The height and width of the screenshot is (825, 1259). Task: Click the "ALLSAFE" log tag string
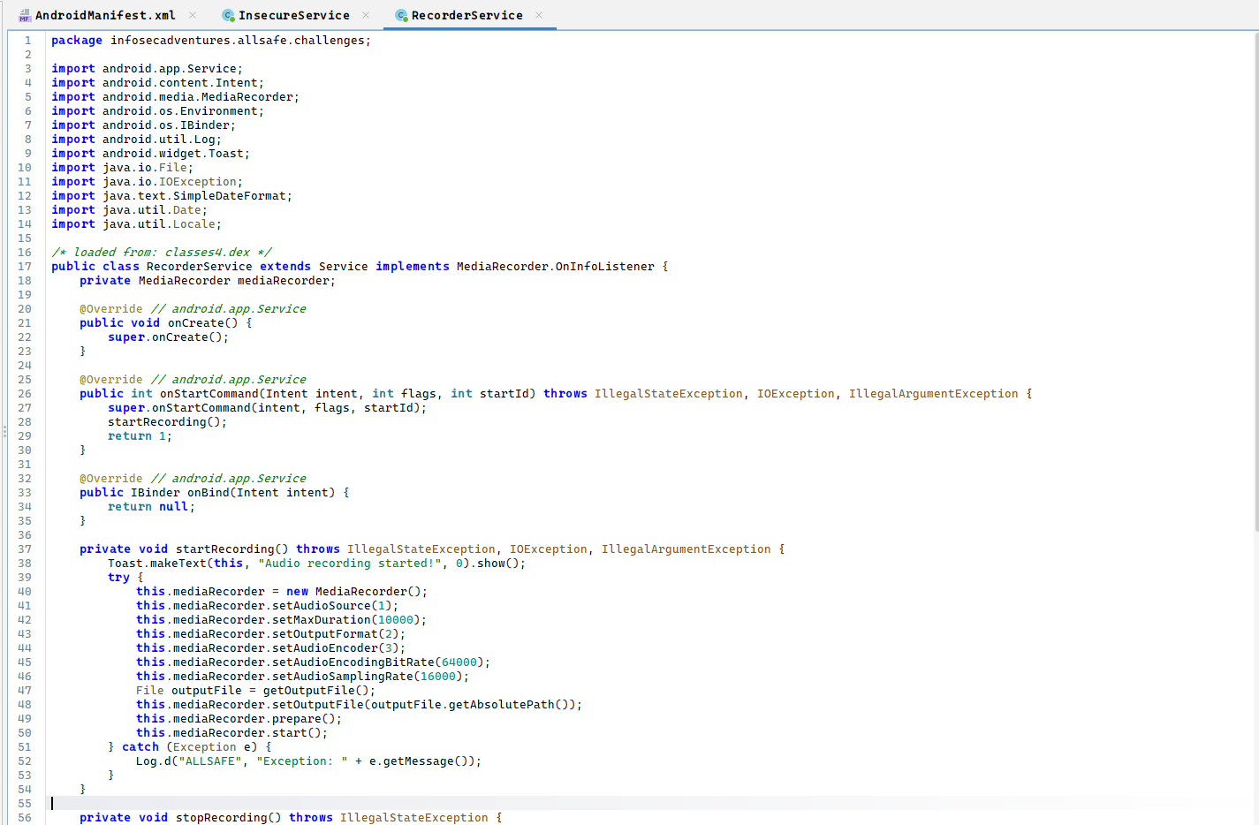[210, 761]
